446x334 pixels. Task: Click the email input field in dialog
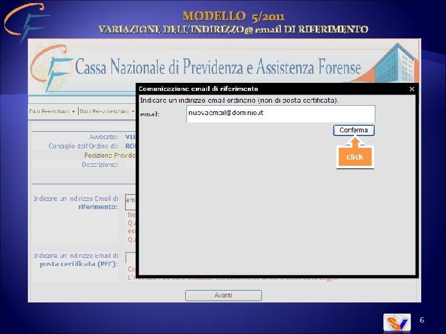(x=281, y=114)
